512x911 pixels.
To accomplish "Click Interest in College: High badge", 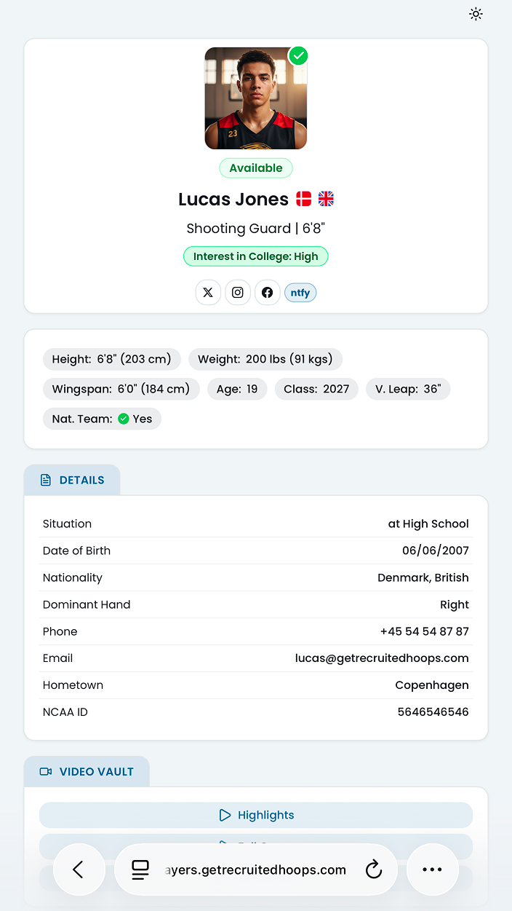I will (256, 256).
